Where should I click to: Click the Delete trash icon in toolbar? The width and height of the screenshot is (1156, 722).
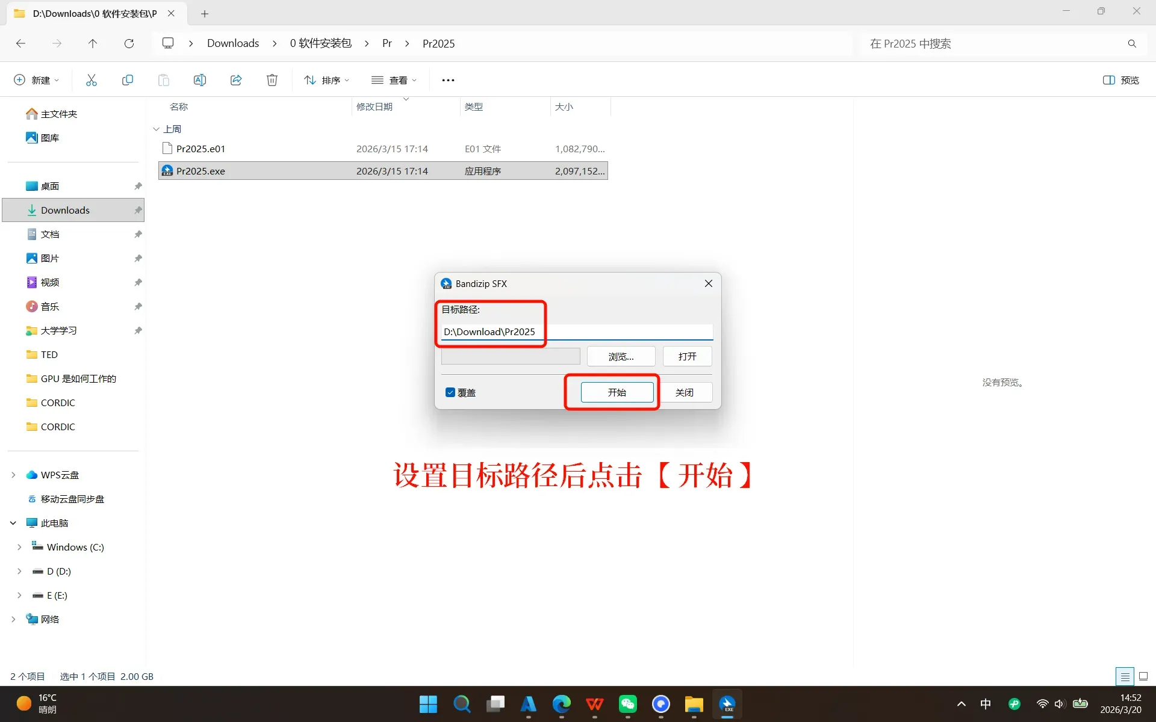(272, 80)
